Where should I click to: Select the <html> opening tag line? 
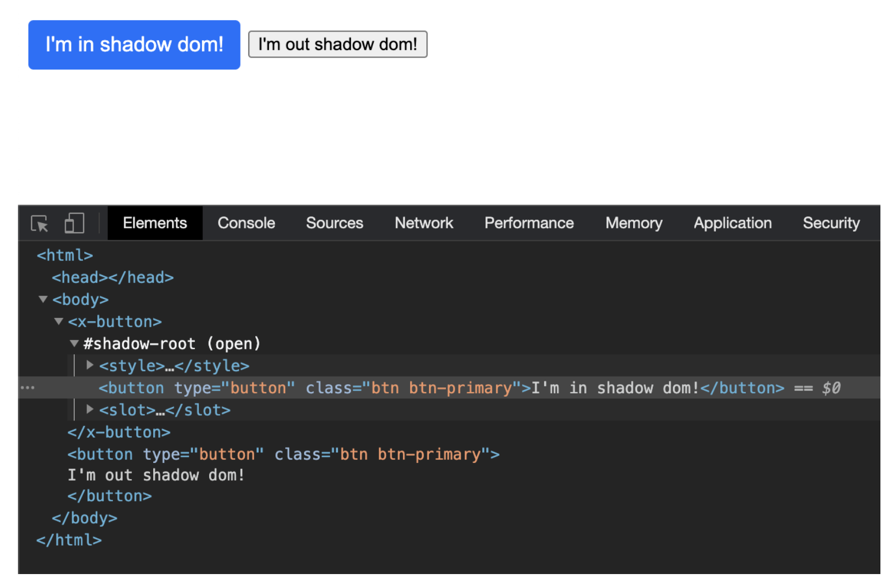click(65, 255)
